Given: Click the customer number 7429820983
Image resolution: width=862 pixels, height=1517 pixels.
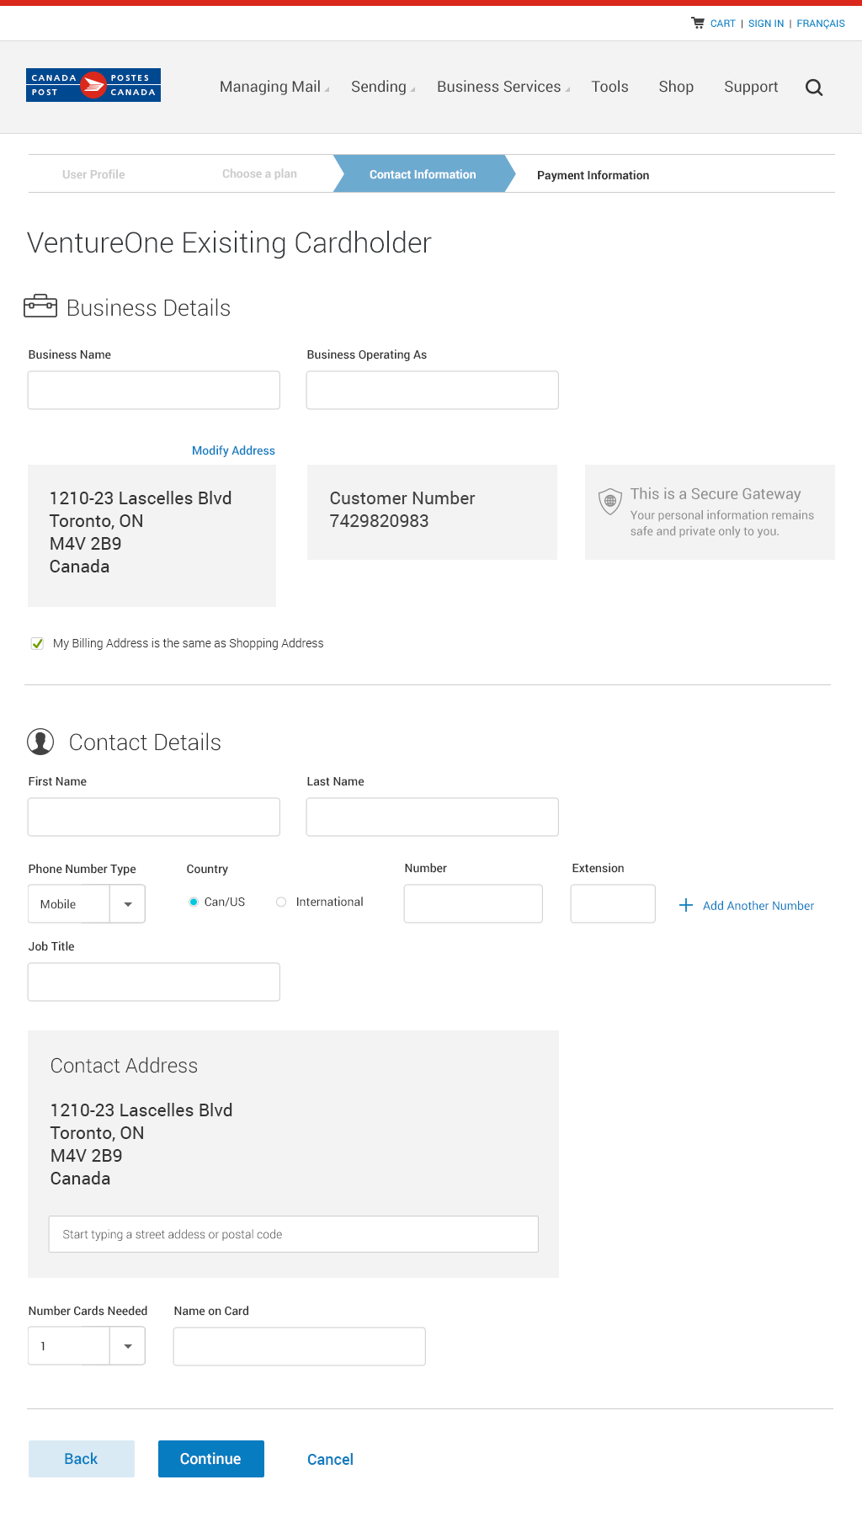Looking at the screenshot, I should [x=379, y=521].
